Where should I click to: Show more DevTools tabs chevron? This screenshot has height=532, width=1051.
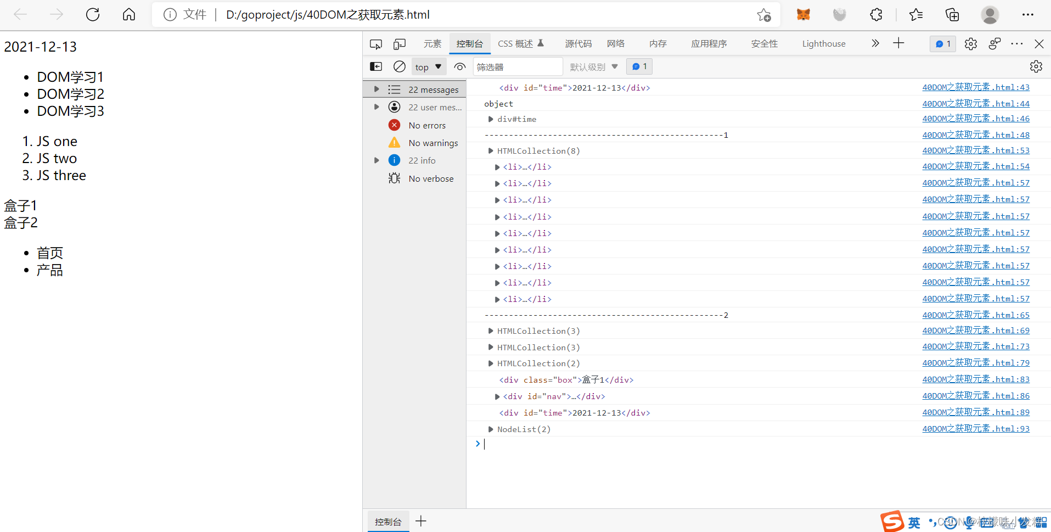875,43
